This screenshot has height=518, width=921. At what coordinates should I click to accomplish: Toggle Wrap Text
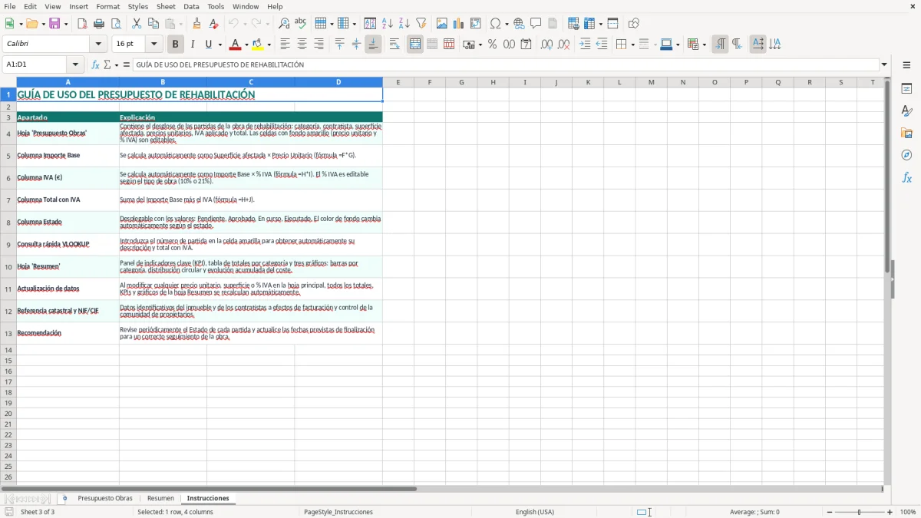(394, 45)
